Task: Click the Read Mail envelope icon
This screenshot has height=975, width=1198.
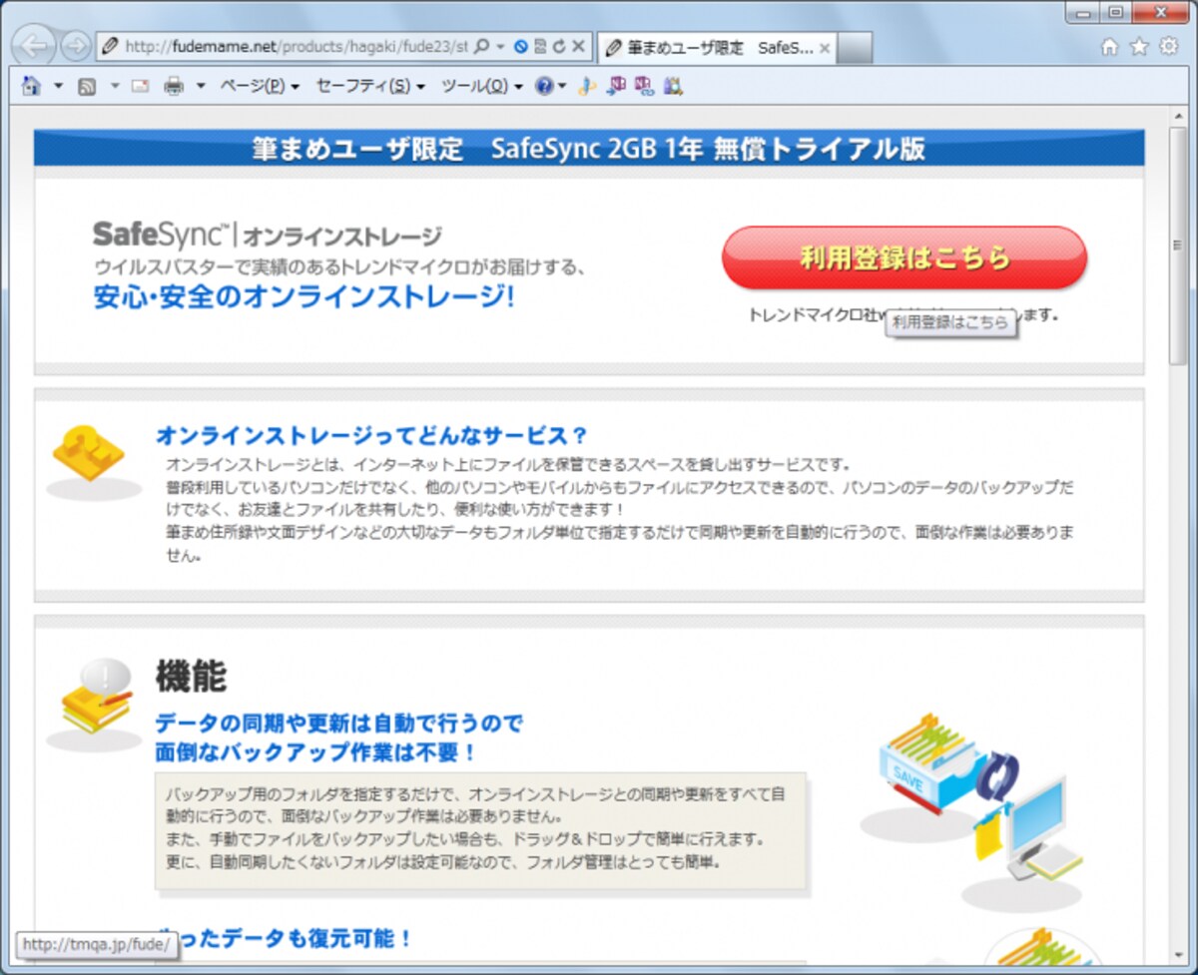Action: 140,87
